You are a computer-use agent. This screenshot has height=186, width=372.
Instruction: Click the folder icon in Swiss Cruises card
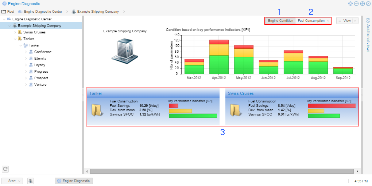236,110
